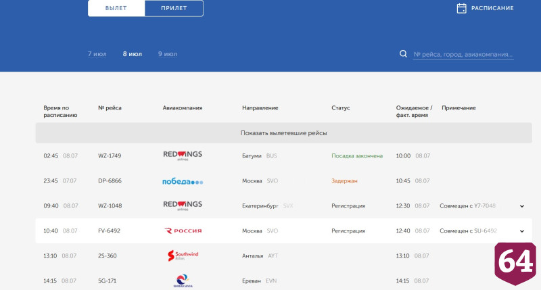Open the DP-6866 Москва flight row
541x290 pixels.
click(x=283, y=180)
